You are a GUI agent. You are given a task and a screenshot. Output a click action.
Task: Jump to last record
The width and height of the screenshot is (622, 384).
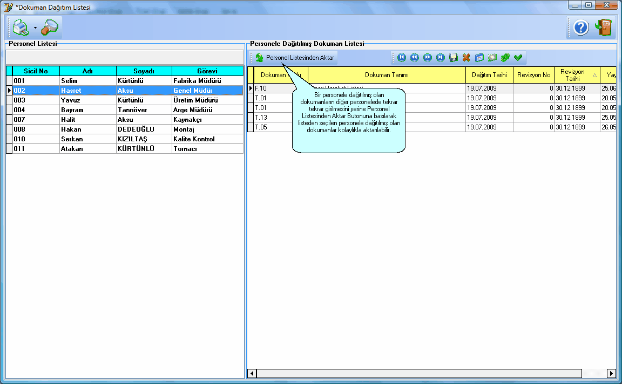pyautogui.click(x=441, y=58)
